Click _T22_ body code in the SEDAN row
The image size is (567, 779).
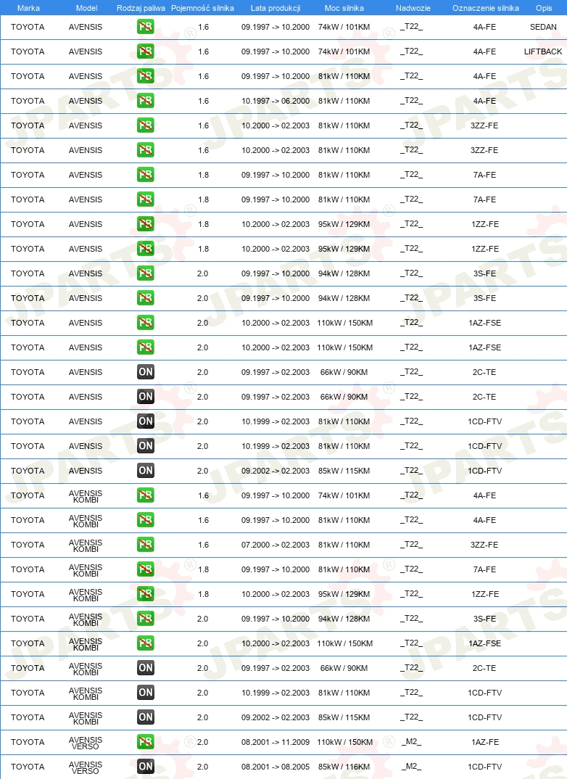(412, 27)
